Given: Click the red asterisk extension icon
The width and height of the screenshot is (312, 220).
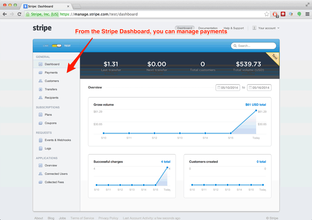Looking at the screenshot, I should coord(283,14).
